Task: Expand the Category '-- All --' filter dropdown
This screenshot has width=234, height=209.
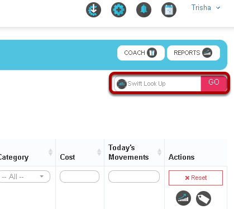Action: point(25,177)
